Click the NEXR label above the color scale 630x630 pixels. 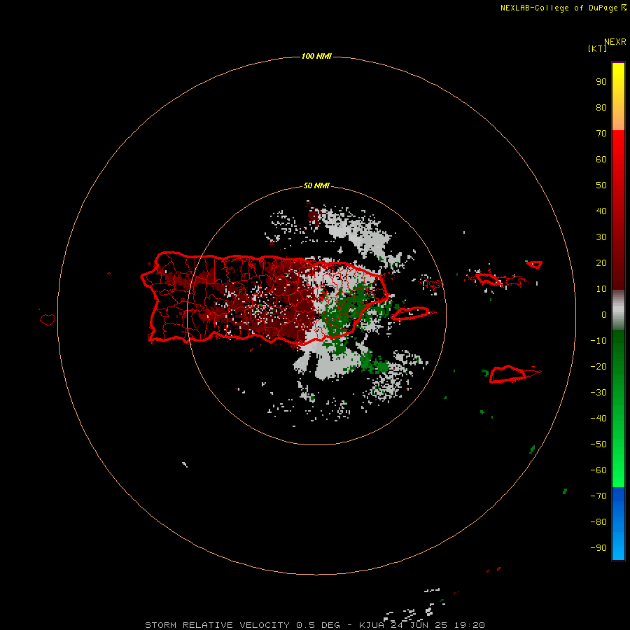pos(615,42)
